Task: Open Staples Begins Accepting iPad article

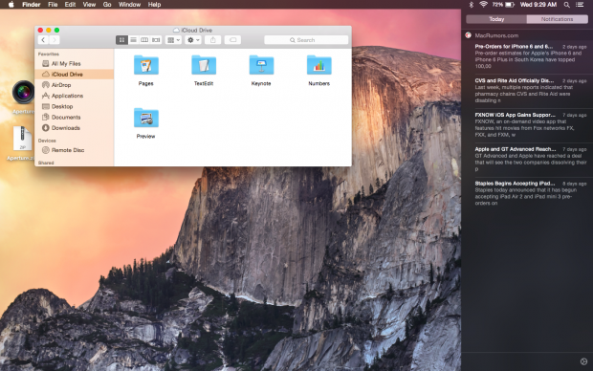Action: click(x=531, y=193)
